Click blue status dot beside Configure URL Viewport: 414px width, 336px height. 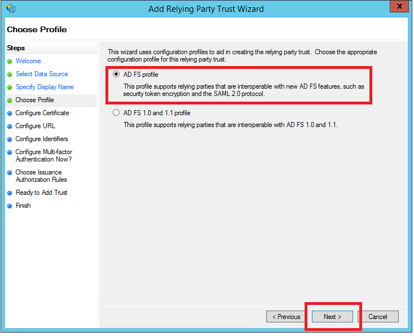coord(10,126)
